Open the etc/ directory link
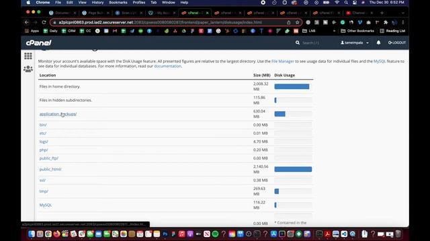This screenshot has height=241, width=430. (43, 133)
